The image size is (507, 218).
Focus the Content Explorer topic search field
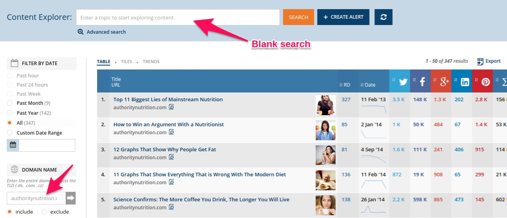[178, 17]
